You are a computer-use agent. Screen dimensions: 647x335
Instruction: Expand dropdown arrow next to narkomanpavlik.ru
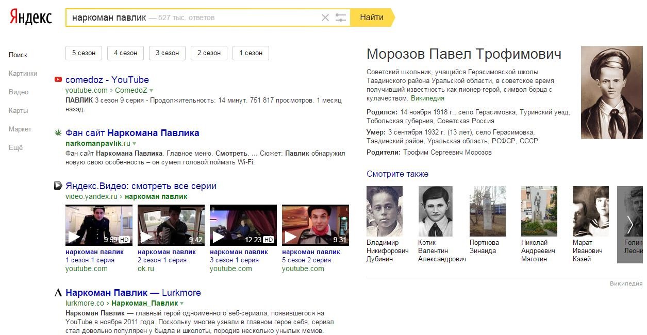pos(135,143)
